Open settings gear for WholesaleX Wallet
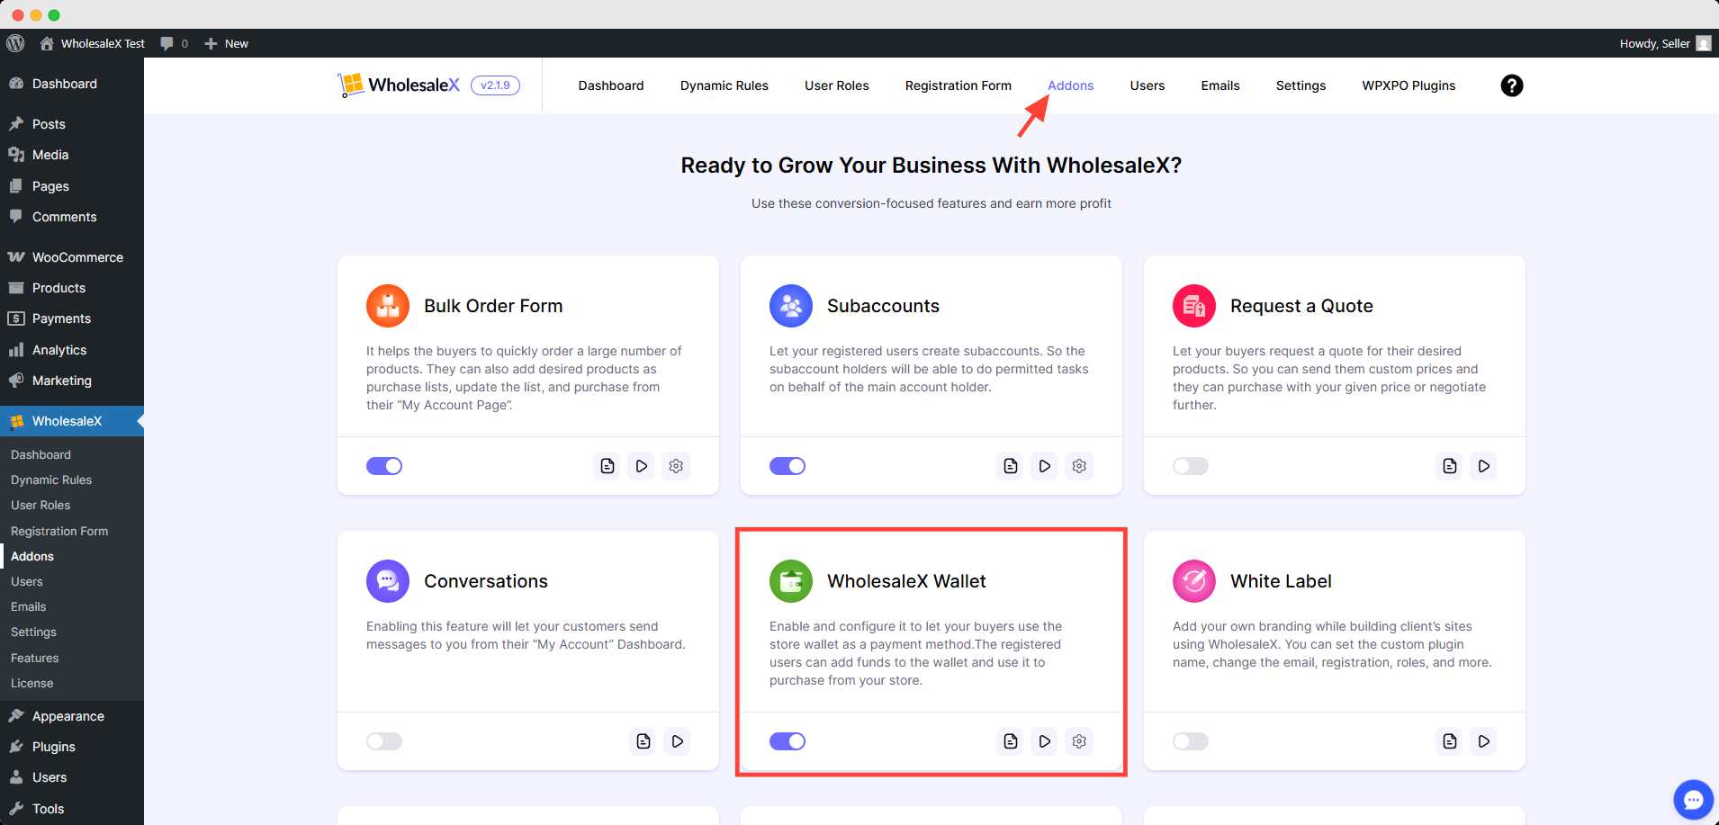This screenshot has width=1719, height=825. (1079, 741)
